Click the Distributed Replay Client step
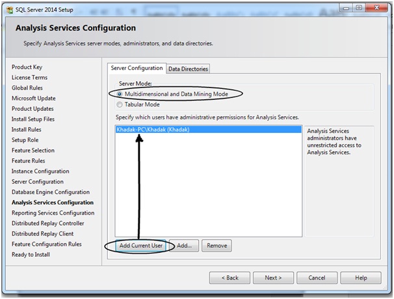 (42, 233)
